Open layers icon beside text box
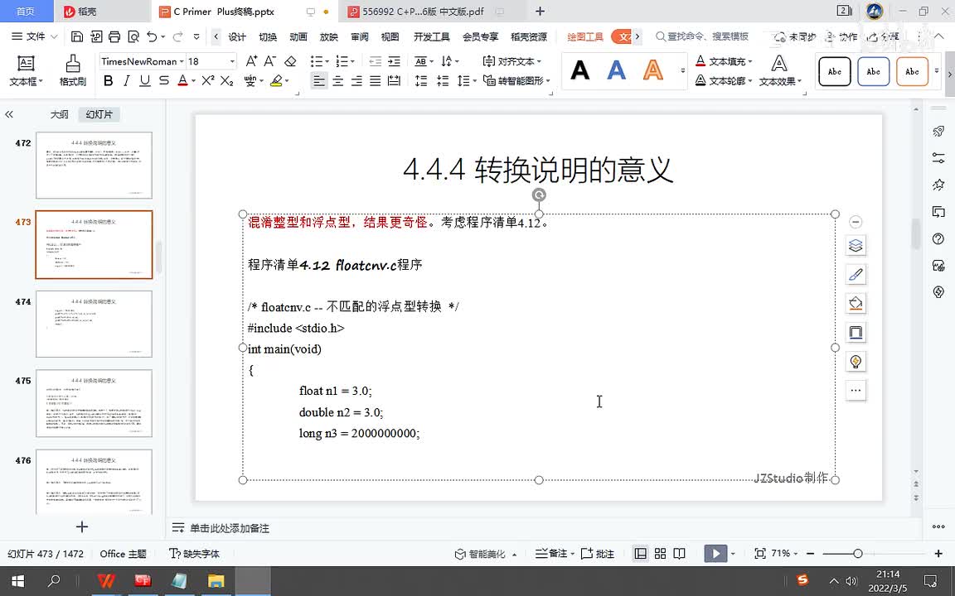The width and height of the screenshot is (955, 596). 856,245
